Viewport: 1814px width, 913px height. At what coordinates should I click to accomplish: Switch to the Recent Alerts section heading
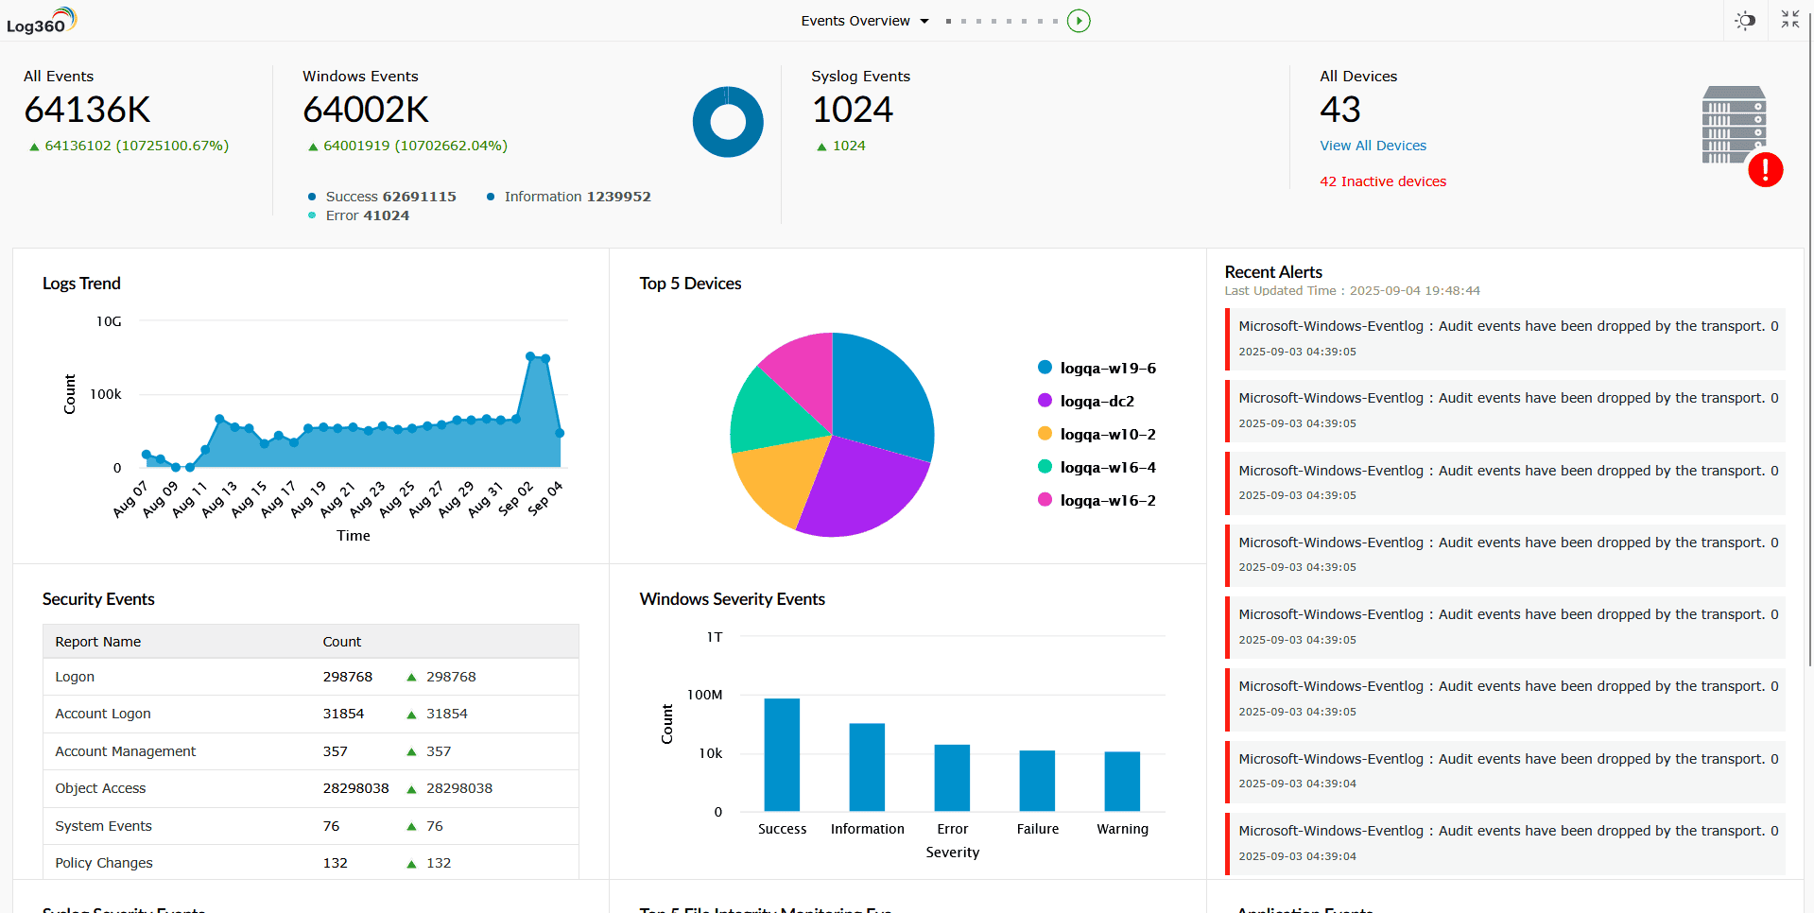point(1273,272)
